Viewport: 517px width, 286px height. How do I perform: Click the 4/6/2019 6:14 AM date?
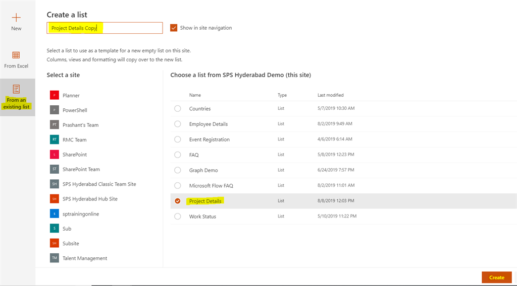335,139
